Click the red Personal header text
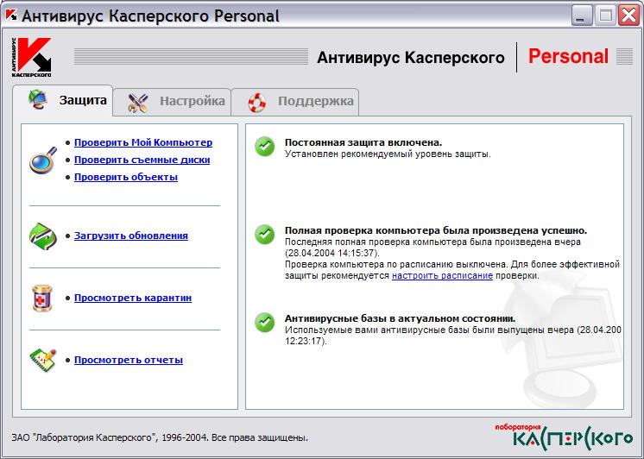 tap(568, 56)
